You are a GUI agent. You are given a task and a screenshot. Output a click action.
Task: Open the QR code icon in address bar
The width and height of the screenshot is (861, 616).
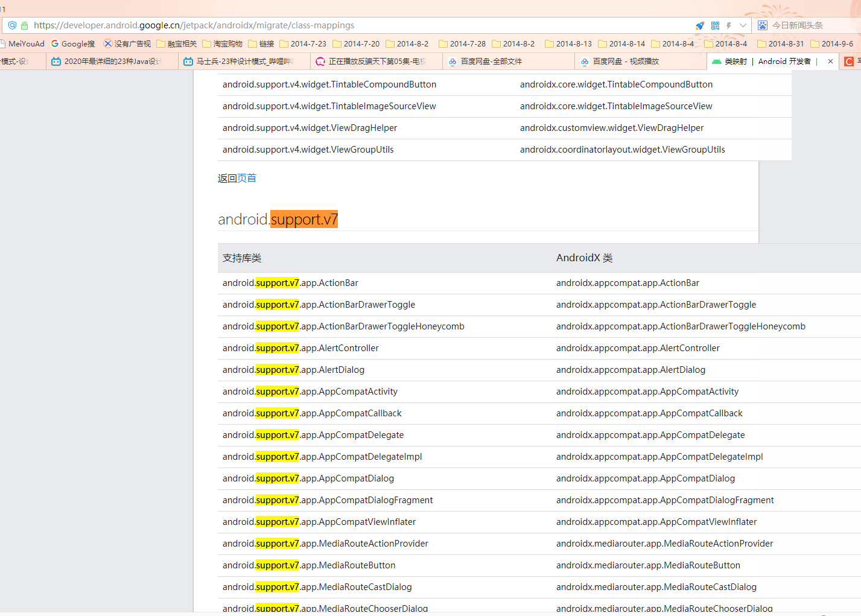(x=715, y=25)
